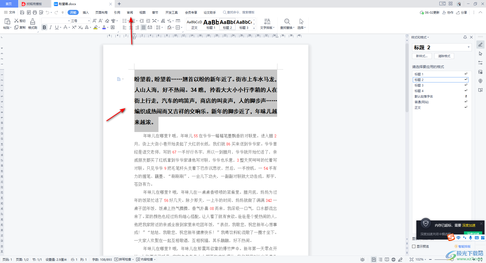
Task: Click 选择 cursor button
Action: (x=301, y=24)
